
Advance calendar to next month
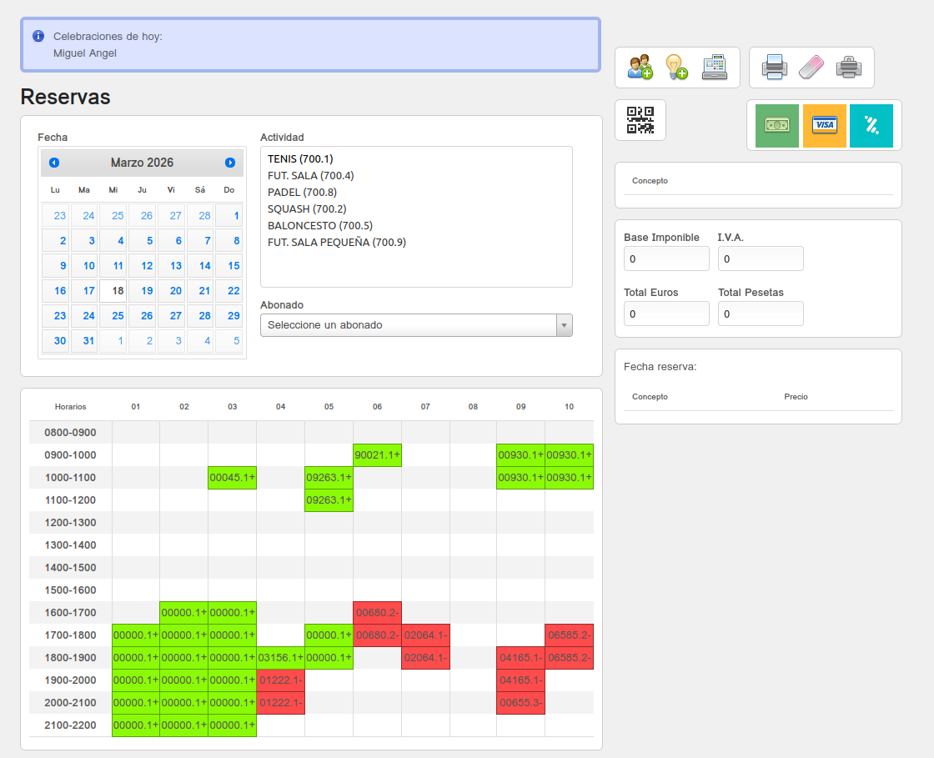coord(230,163)
